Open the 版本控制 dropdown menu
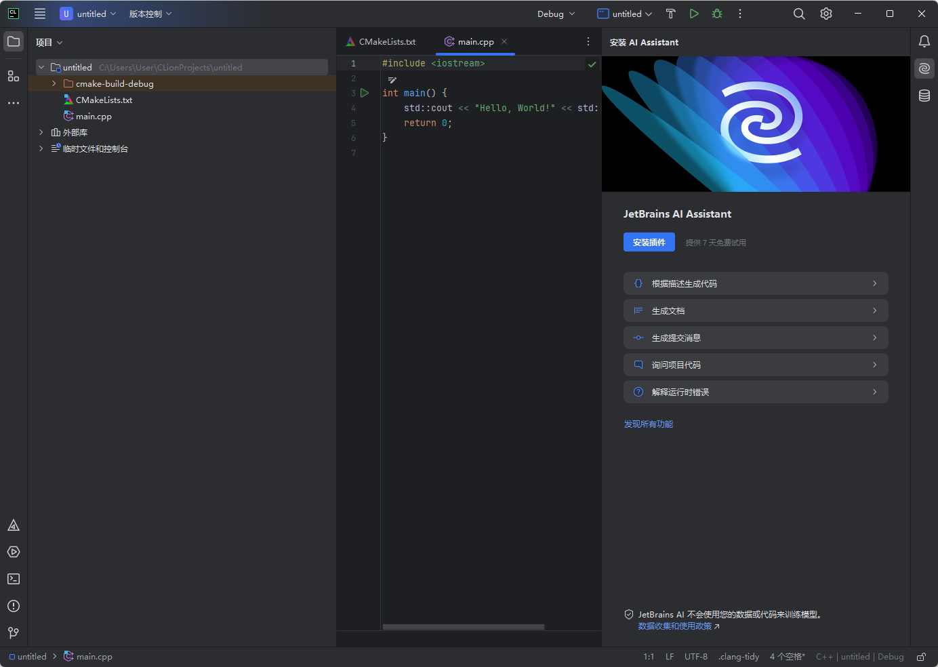This screenshot has width=938, height=667. (150, 14)
